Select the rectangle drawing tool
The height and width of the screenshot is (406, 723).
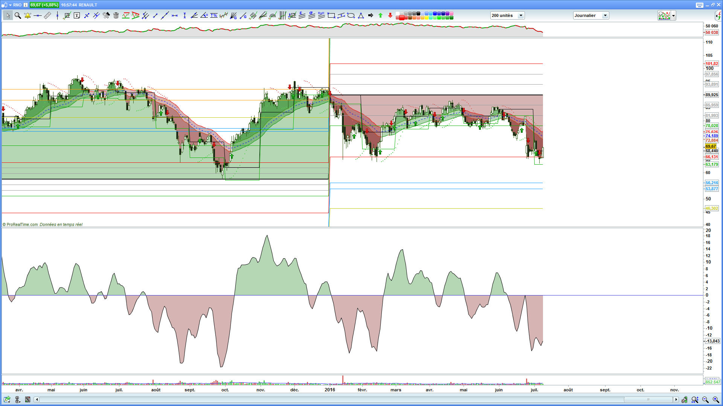click(331, 15)
